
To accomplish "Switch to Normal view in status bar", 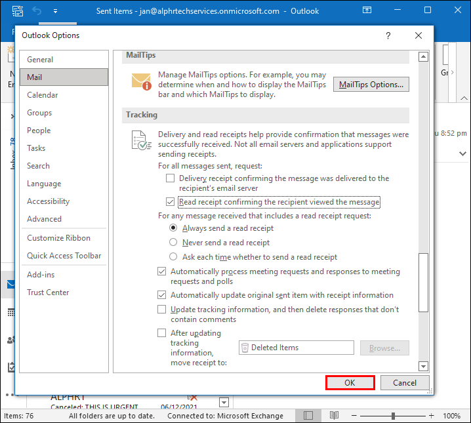I will click(x=308, y=416).
